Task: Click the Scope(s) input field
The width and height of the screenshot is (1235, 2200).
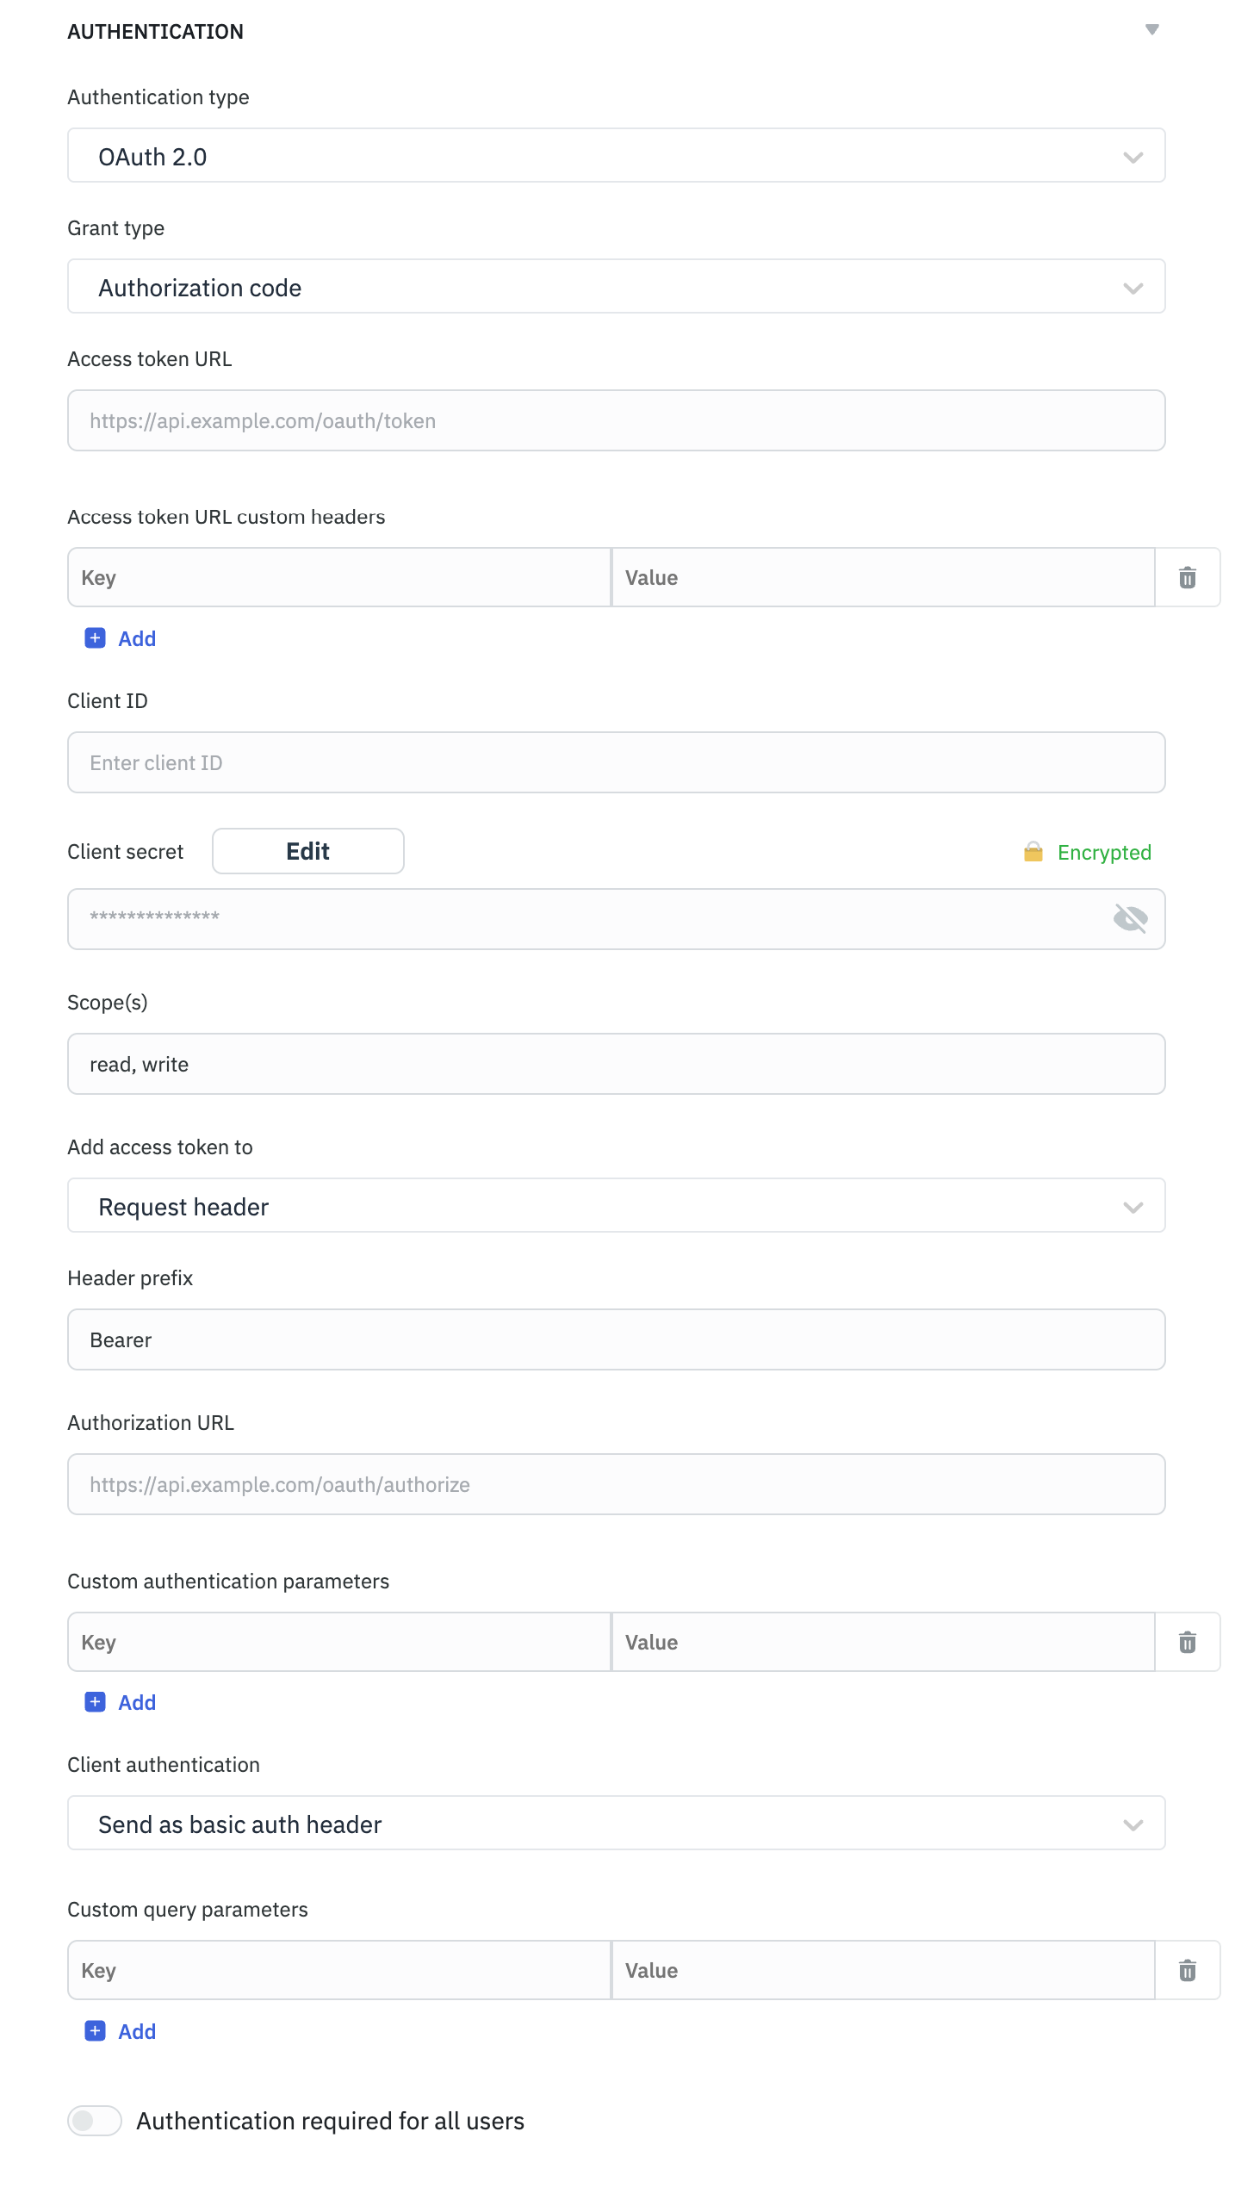Action: 616,1064
